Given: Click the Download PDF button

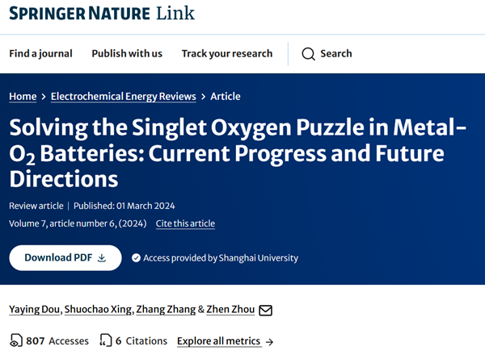Looking at the screenshot, I should 65,257.
